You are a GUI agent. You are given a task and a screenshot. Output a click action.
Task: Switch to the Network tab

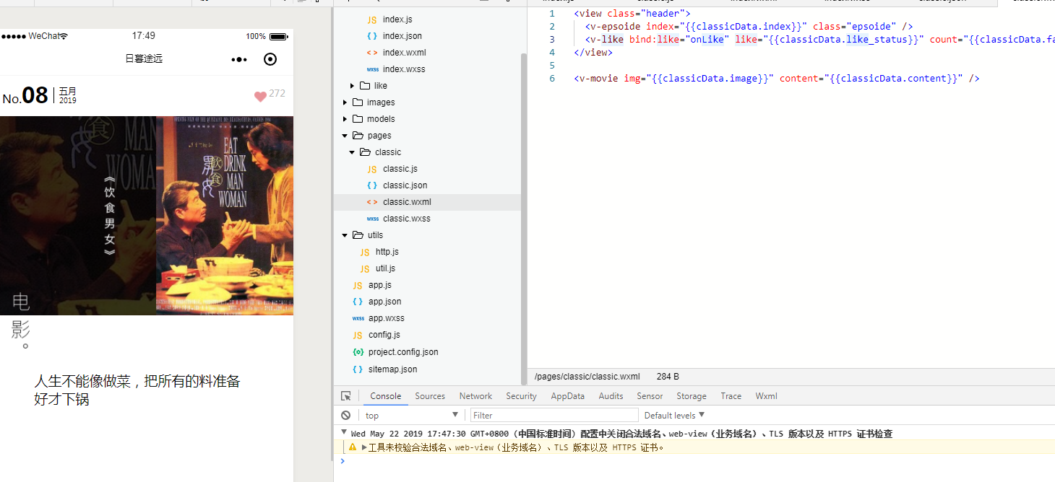[475, 396]
